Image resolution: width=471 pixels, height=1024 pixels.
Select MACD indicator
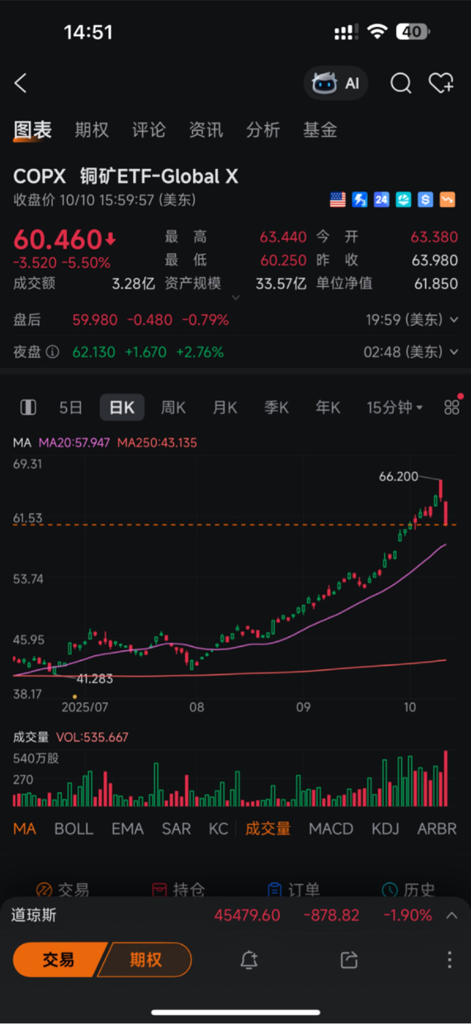pos(331,829)
